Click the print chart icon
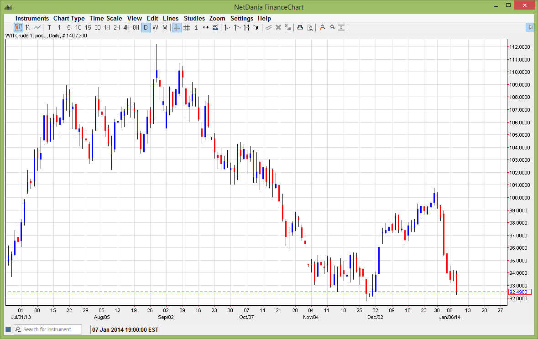This screenshot has width=538, height=339. 300,27
